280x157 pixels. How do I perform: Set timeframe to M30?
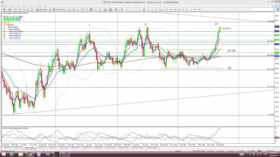click(x=179, y=10)
